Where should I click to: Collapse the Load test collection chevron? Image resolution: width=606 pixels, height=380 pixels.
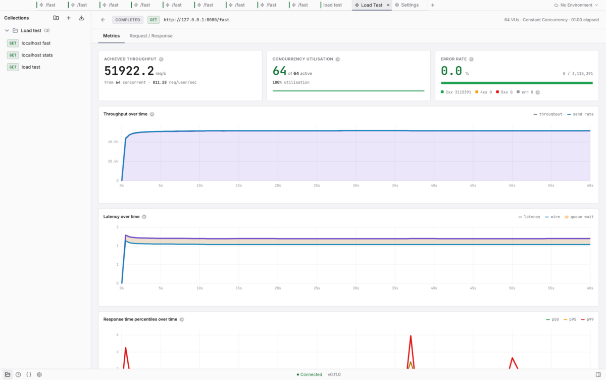tap(7, 31)
